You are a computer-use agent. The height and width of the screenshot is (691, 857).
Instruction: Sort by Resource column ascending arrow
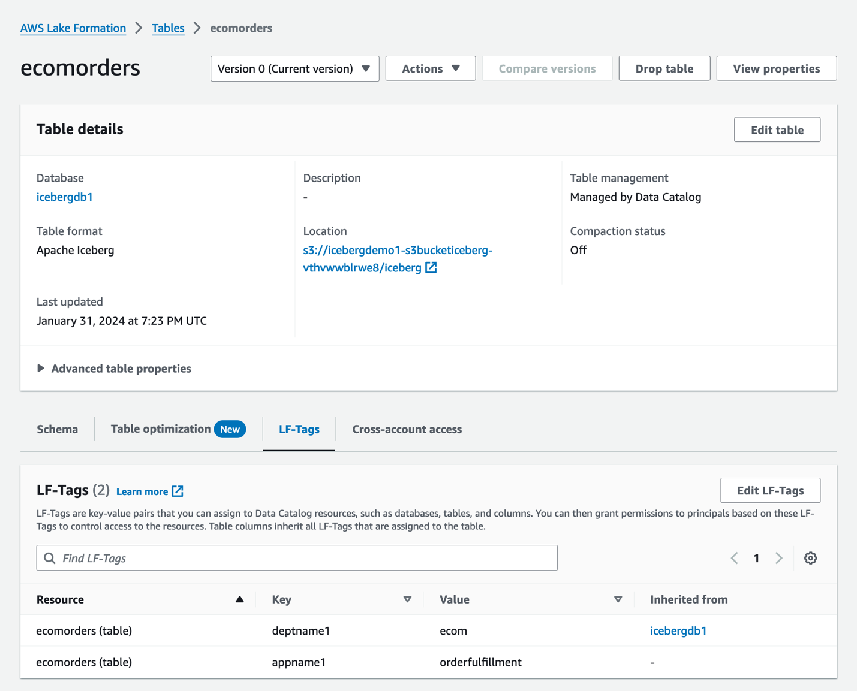(x=240, y=599)
